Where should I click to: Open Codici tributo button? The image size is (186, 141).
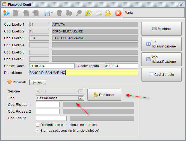click(161, 74)
